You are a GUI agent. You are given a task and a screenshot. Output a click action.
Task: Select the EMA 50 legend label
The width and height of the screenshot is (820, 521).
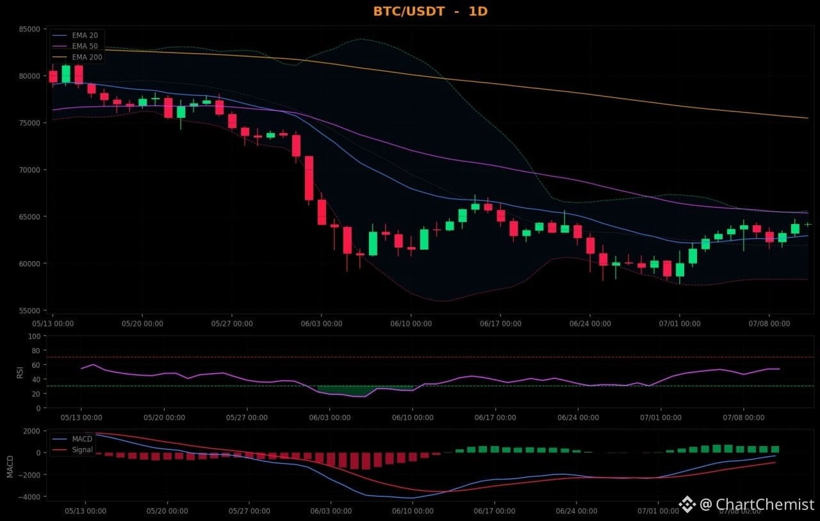click(85, 46)
